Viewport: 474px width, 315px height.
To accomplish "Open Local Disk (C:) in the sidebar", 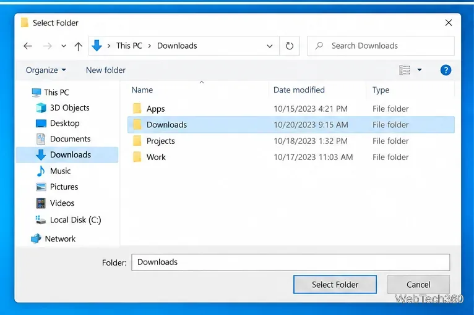I will coord(75,220).
